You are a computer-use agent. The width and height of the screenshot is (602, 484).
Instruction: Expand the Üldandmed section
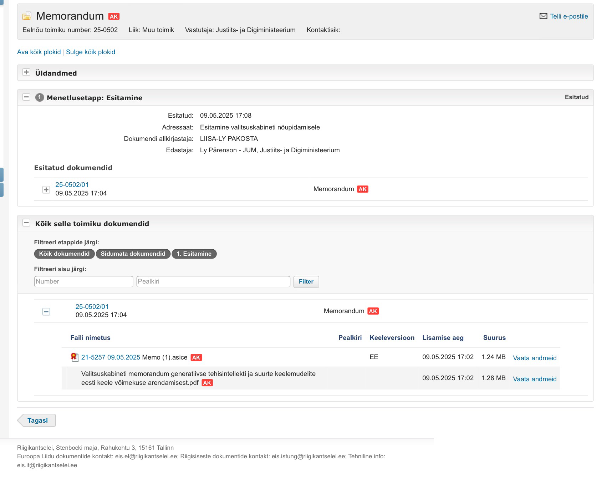click(26, 72)
